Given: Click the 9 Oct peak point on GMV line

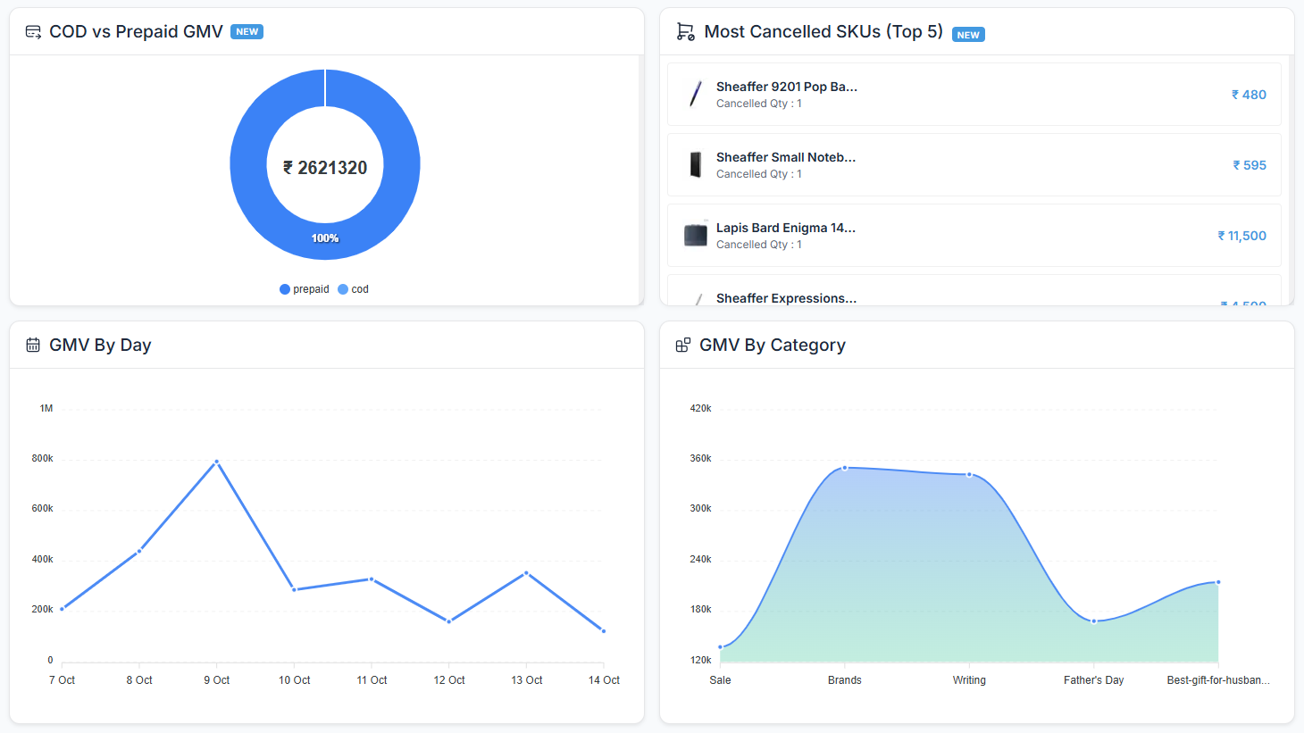Looking at the screenshot, I should pyautogui.click(x=216, y=462).
